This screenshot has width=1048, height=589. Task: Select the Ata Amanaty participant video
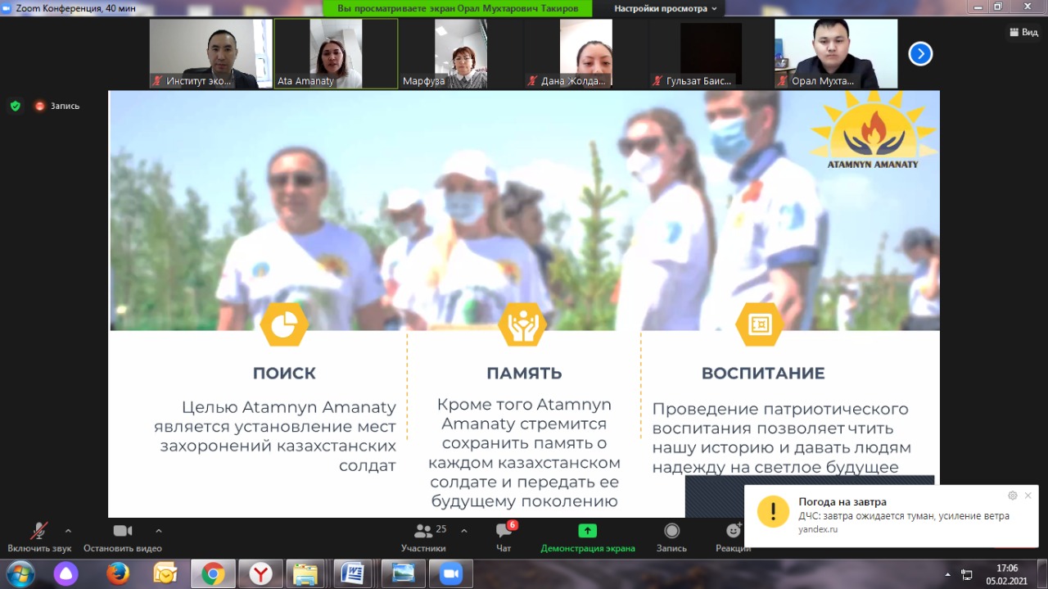click(336, 54)
